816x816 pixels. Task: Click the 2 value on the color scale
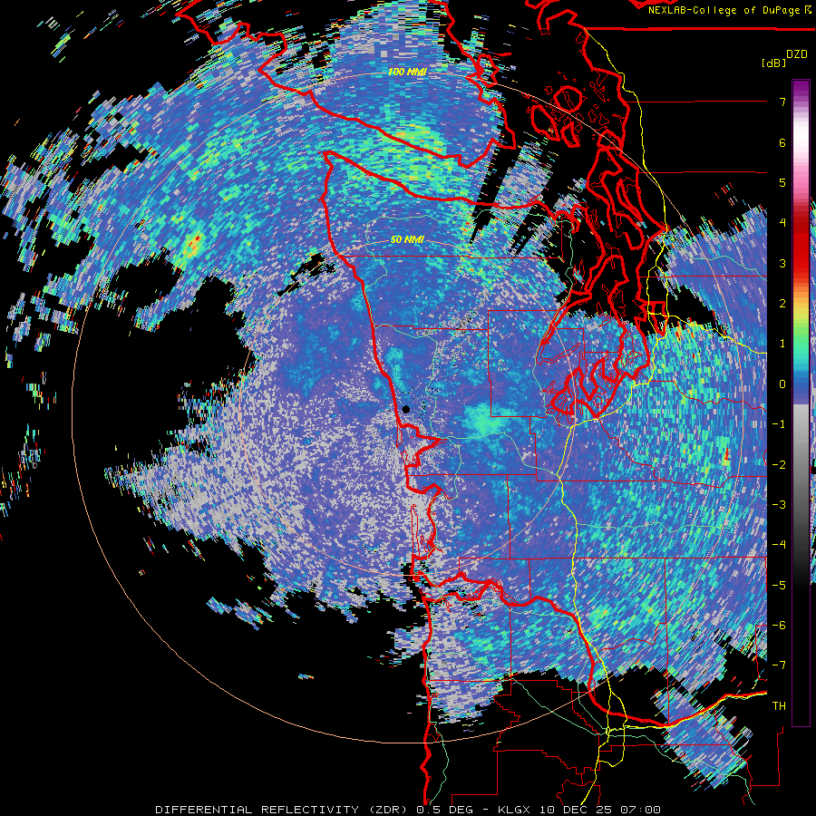tap(782, 304)
